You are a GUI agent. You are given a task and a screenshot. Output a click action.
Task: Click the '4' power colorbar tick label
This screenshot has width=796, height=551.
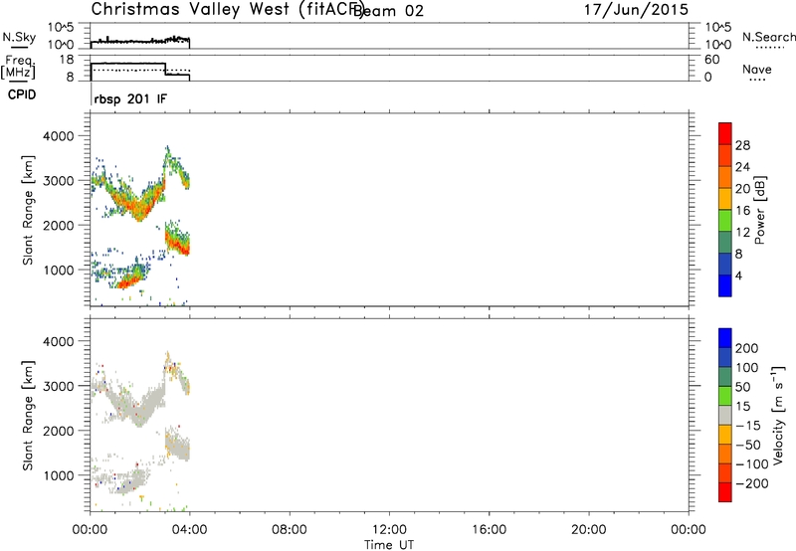click(x=739, y=275)
